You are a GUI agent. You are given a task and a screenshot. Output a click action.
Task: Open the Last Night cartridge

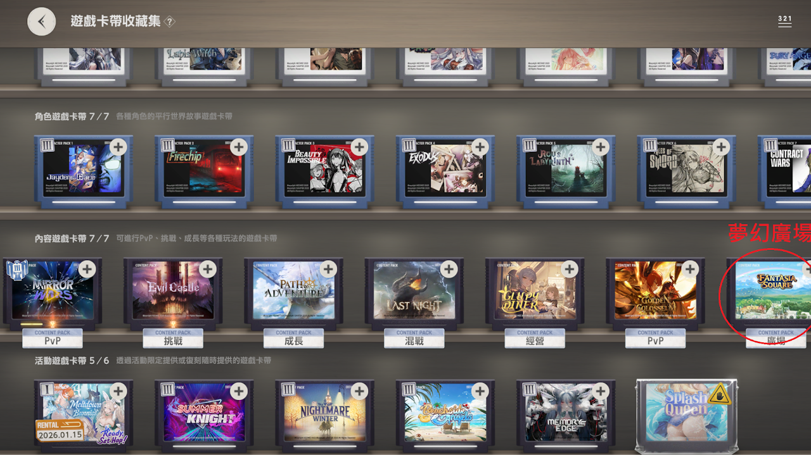pos(413,292)
